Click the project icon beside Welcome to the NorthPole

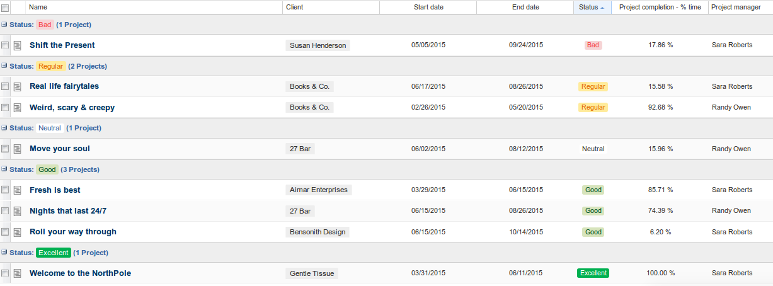pos(18,273)
